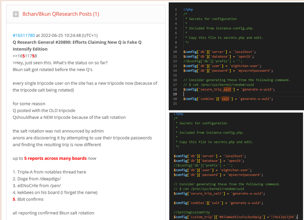304x220 pixels.
Task: Open the upper code editor screenshot thumbnail
Action: pyautogui.click(x=236, y=56)
